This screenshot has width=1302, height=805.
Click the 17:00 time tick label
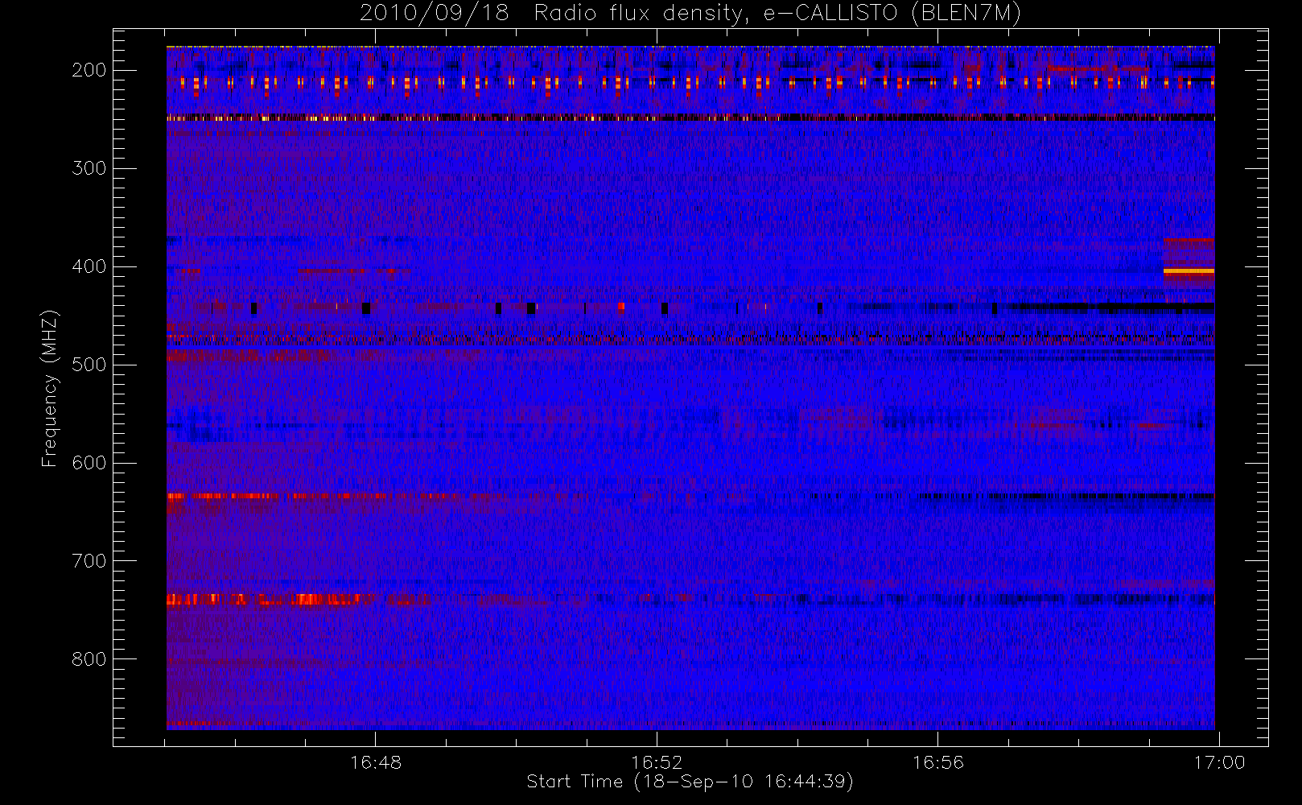(1219, 762)
